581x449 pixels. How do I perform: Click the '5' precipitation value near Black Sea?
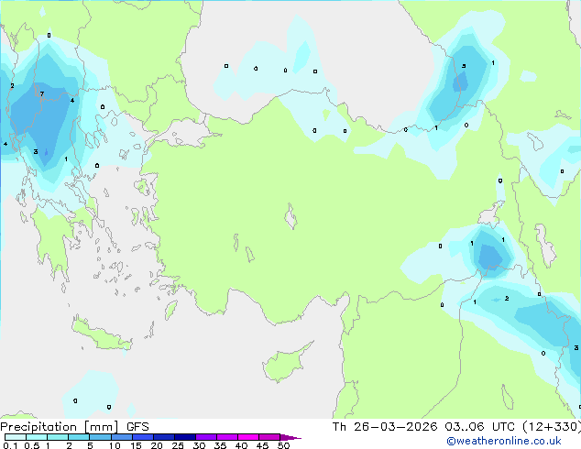pyautogui.click(x=464, y=66)
